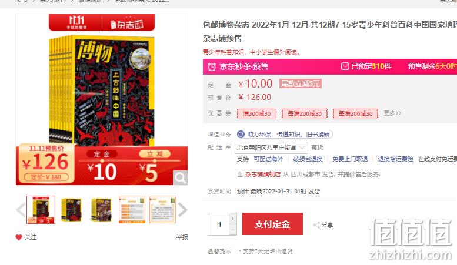The width and height of the screenshot is (457, 265).
Task: Increase quantity with the plus stepper
Action: (233, 219)
